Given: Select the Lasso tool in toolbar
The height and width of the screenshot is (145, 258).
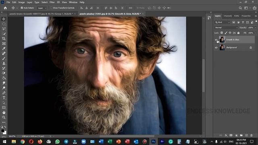Looking at the screenshot, I should 4,29.
